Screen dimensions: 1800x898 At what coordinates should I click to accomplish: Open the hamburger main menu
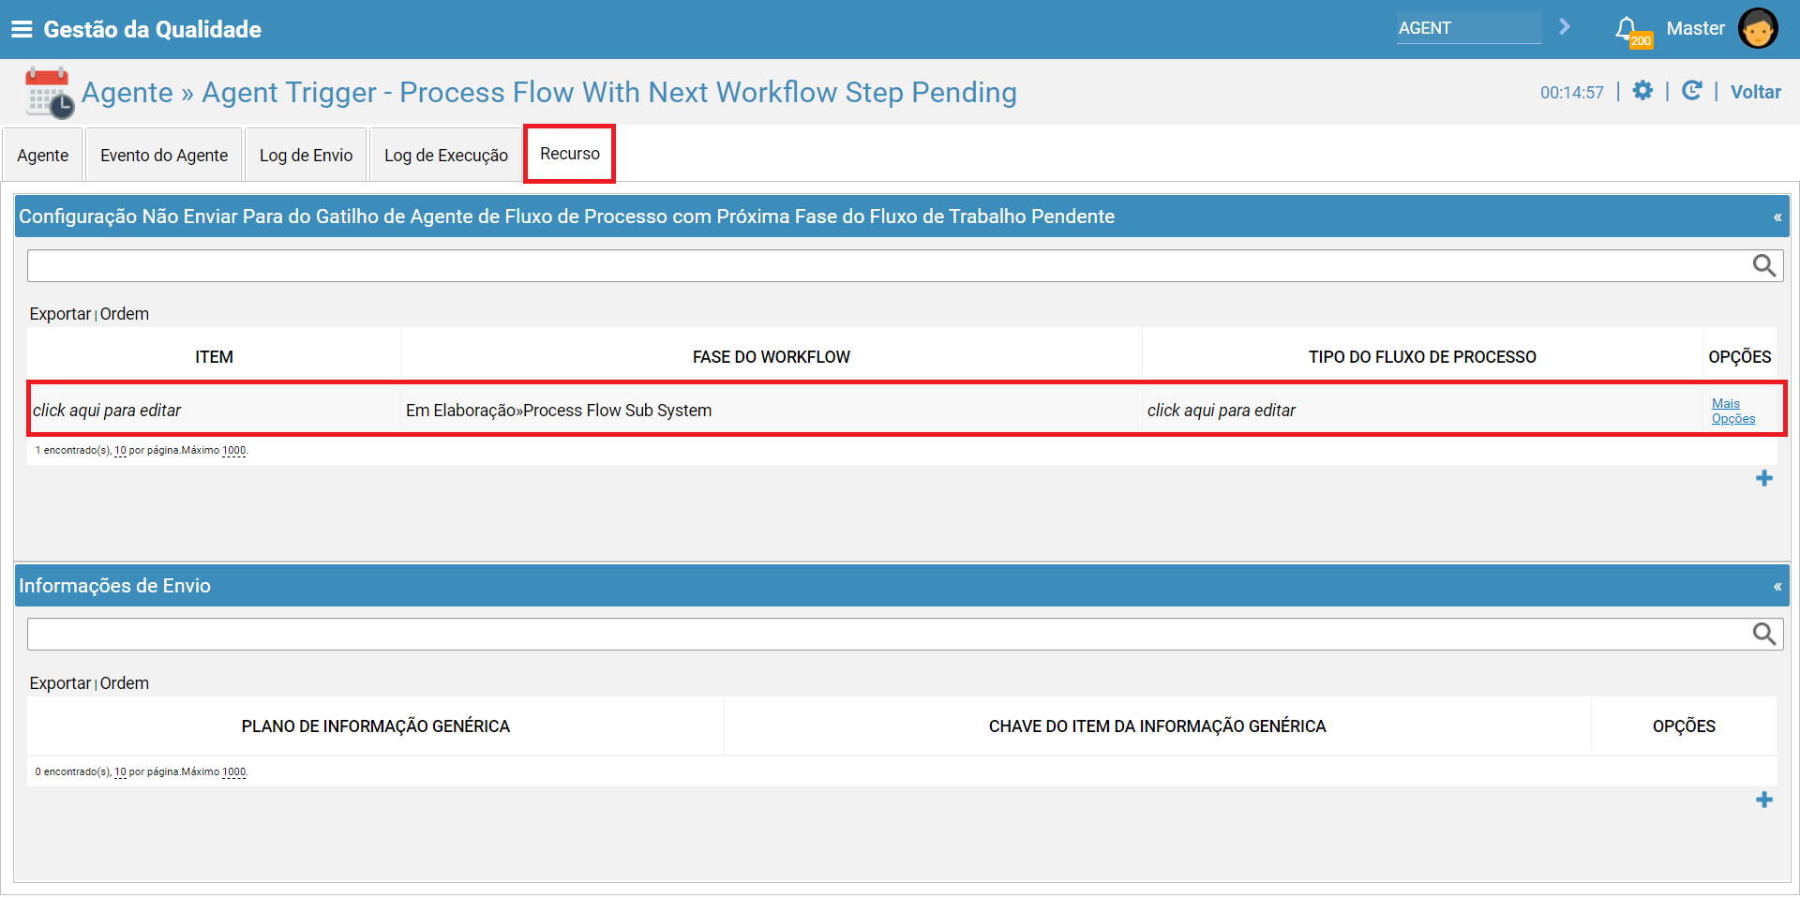pos(21,29)
